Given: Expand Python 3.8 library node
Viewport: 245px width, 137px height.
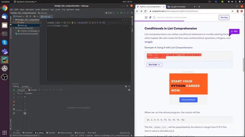Looking at the screenshot, I should coord(16,31).
